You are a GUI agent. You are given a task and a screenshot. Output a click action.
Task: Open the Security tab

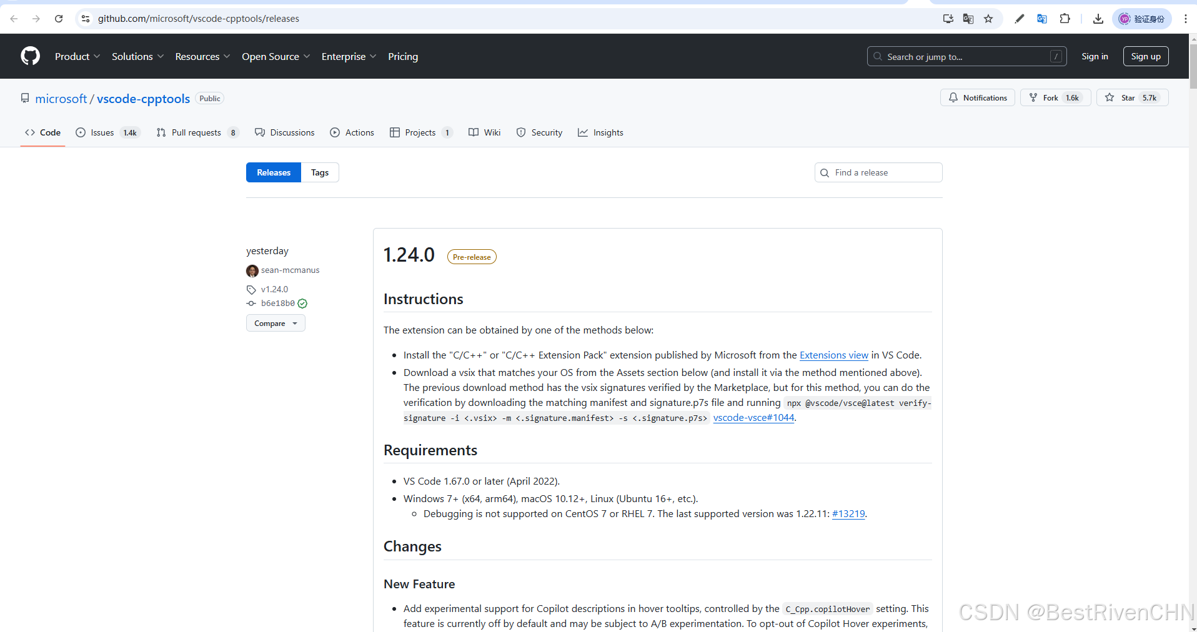point(540,132)
